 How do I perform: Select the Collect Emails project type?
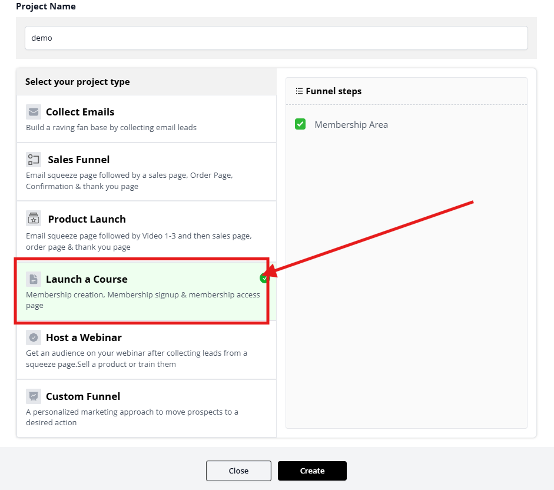(146, 119)
